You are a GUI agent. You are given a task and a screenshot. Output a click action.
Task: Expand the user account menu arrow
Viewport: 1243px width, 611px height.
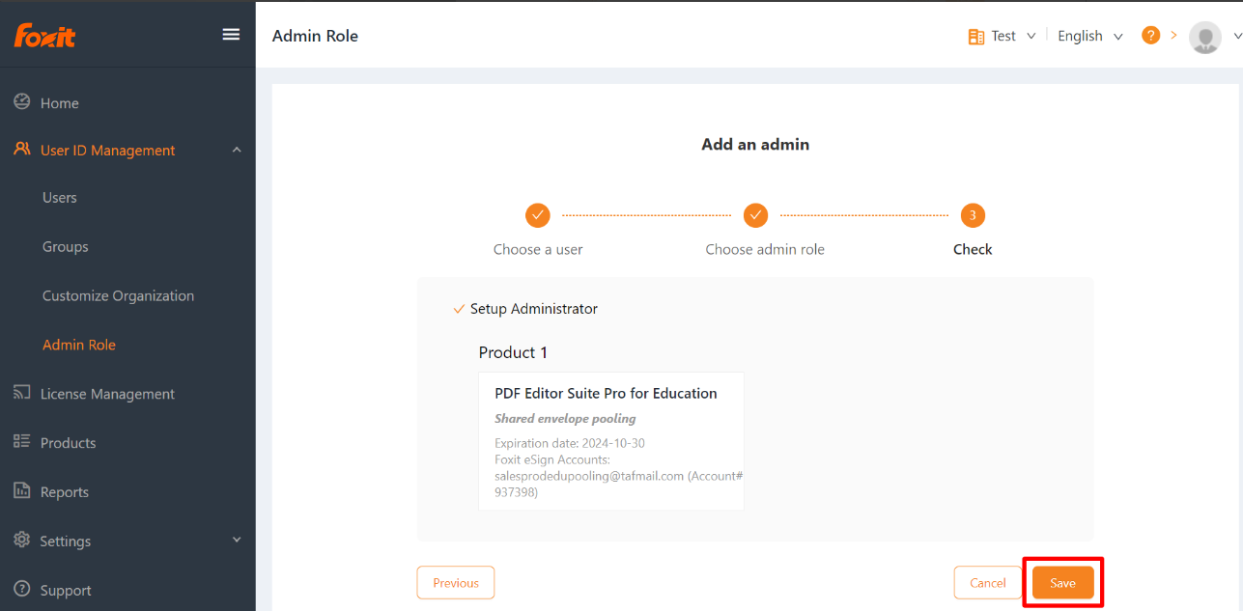coord(1237,37)
